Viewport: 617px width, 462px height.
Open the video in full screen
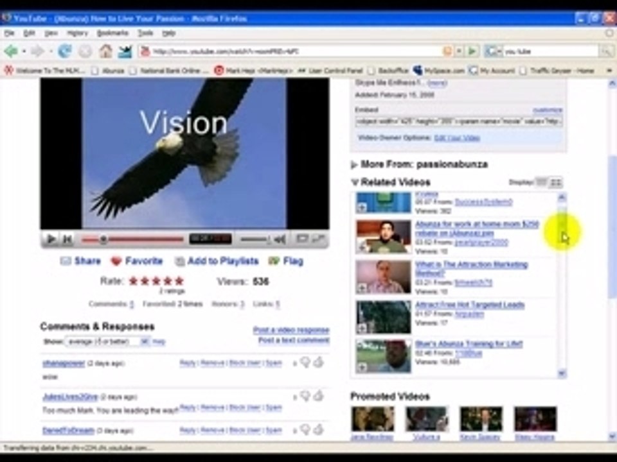tap(318, 239)
